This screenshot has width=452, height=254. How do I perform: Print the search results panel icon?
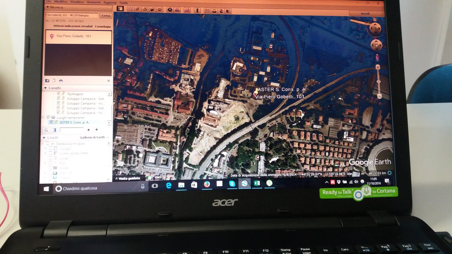(61, 81)
